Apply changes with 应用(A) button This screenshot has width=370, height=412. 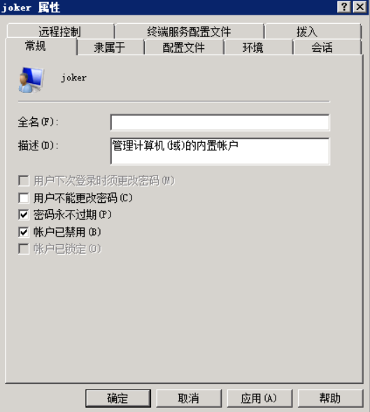click(259, 398)
